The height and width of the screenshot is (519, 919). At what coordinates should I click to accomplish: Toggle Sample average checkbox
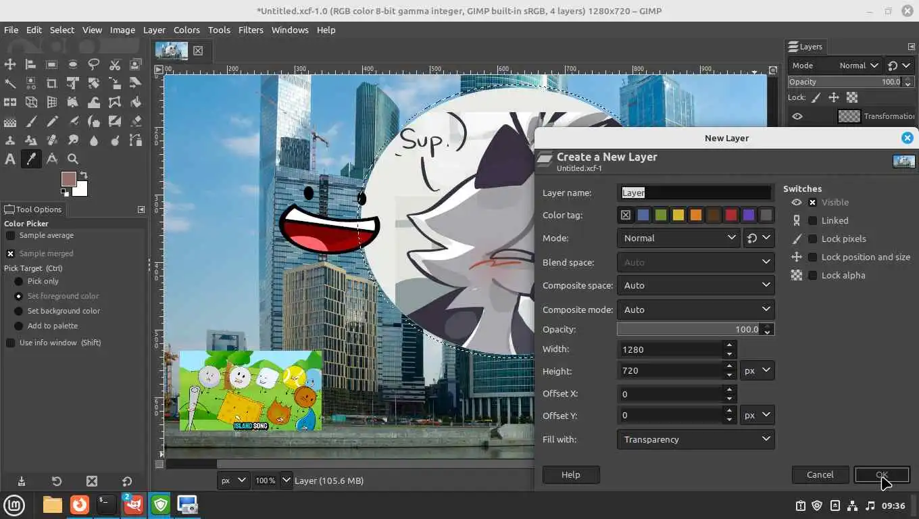(10, 235)
